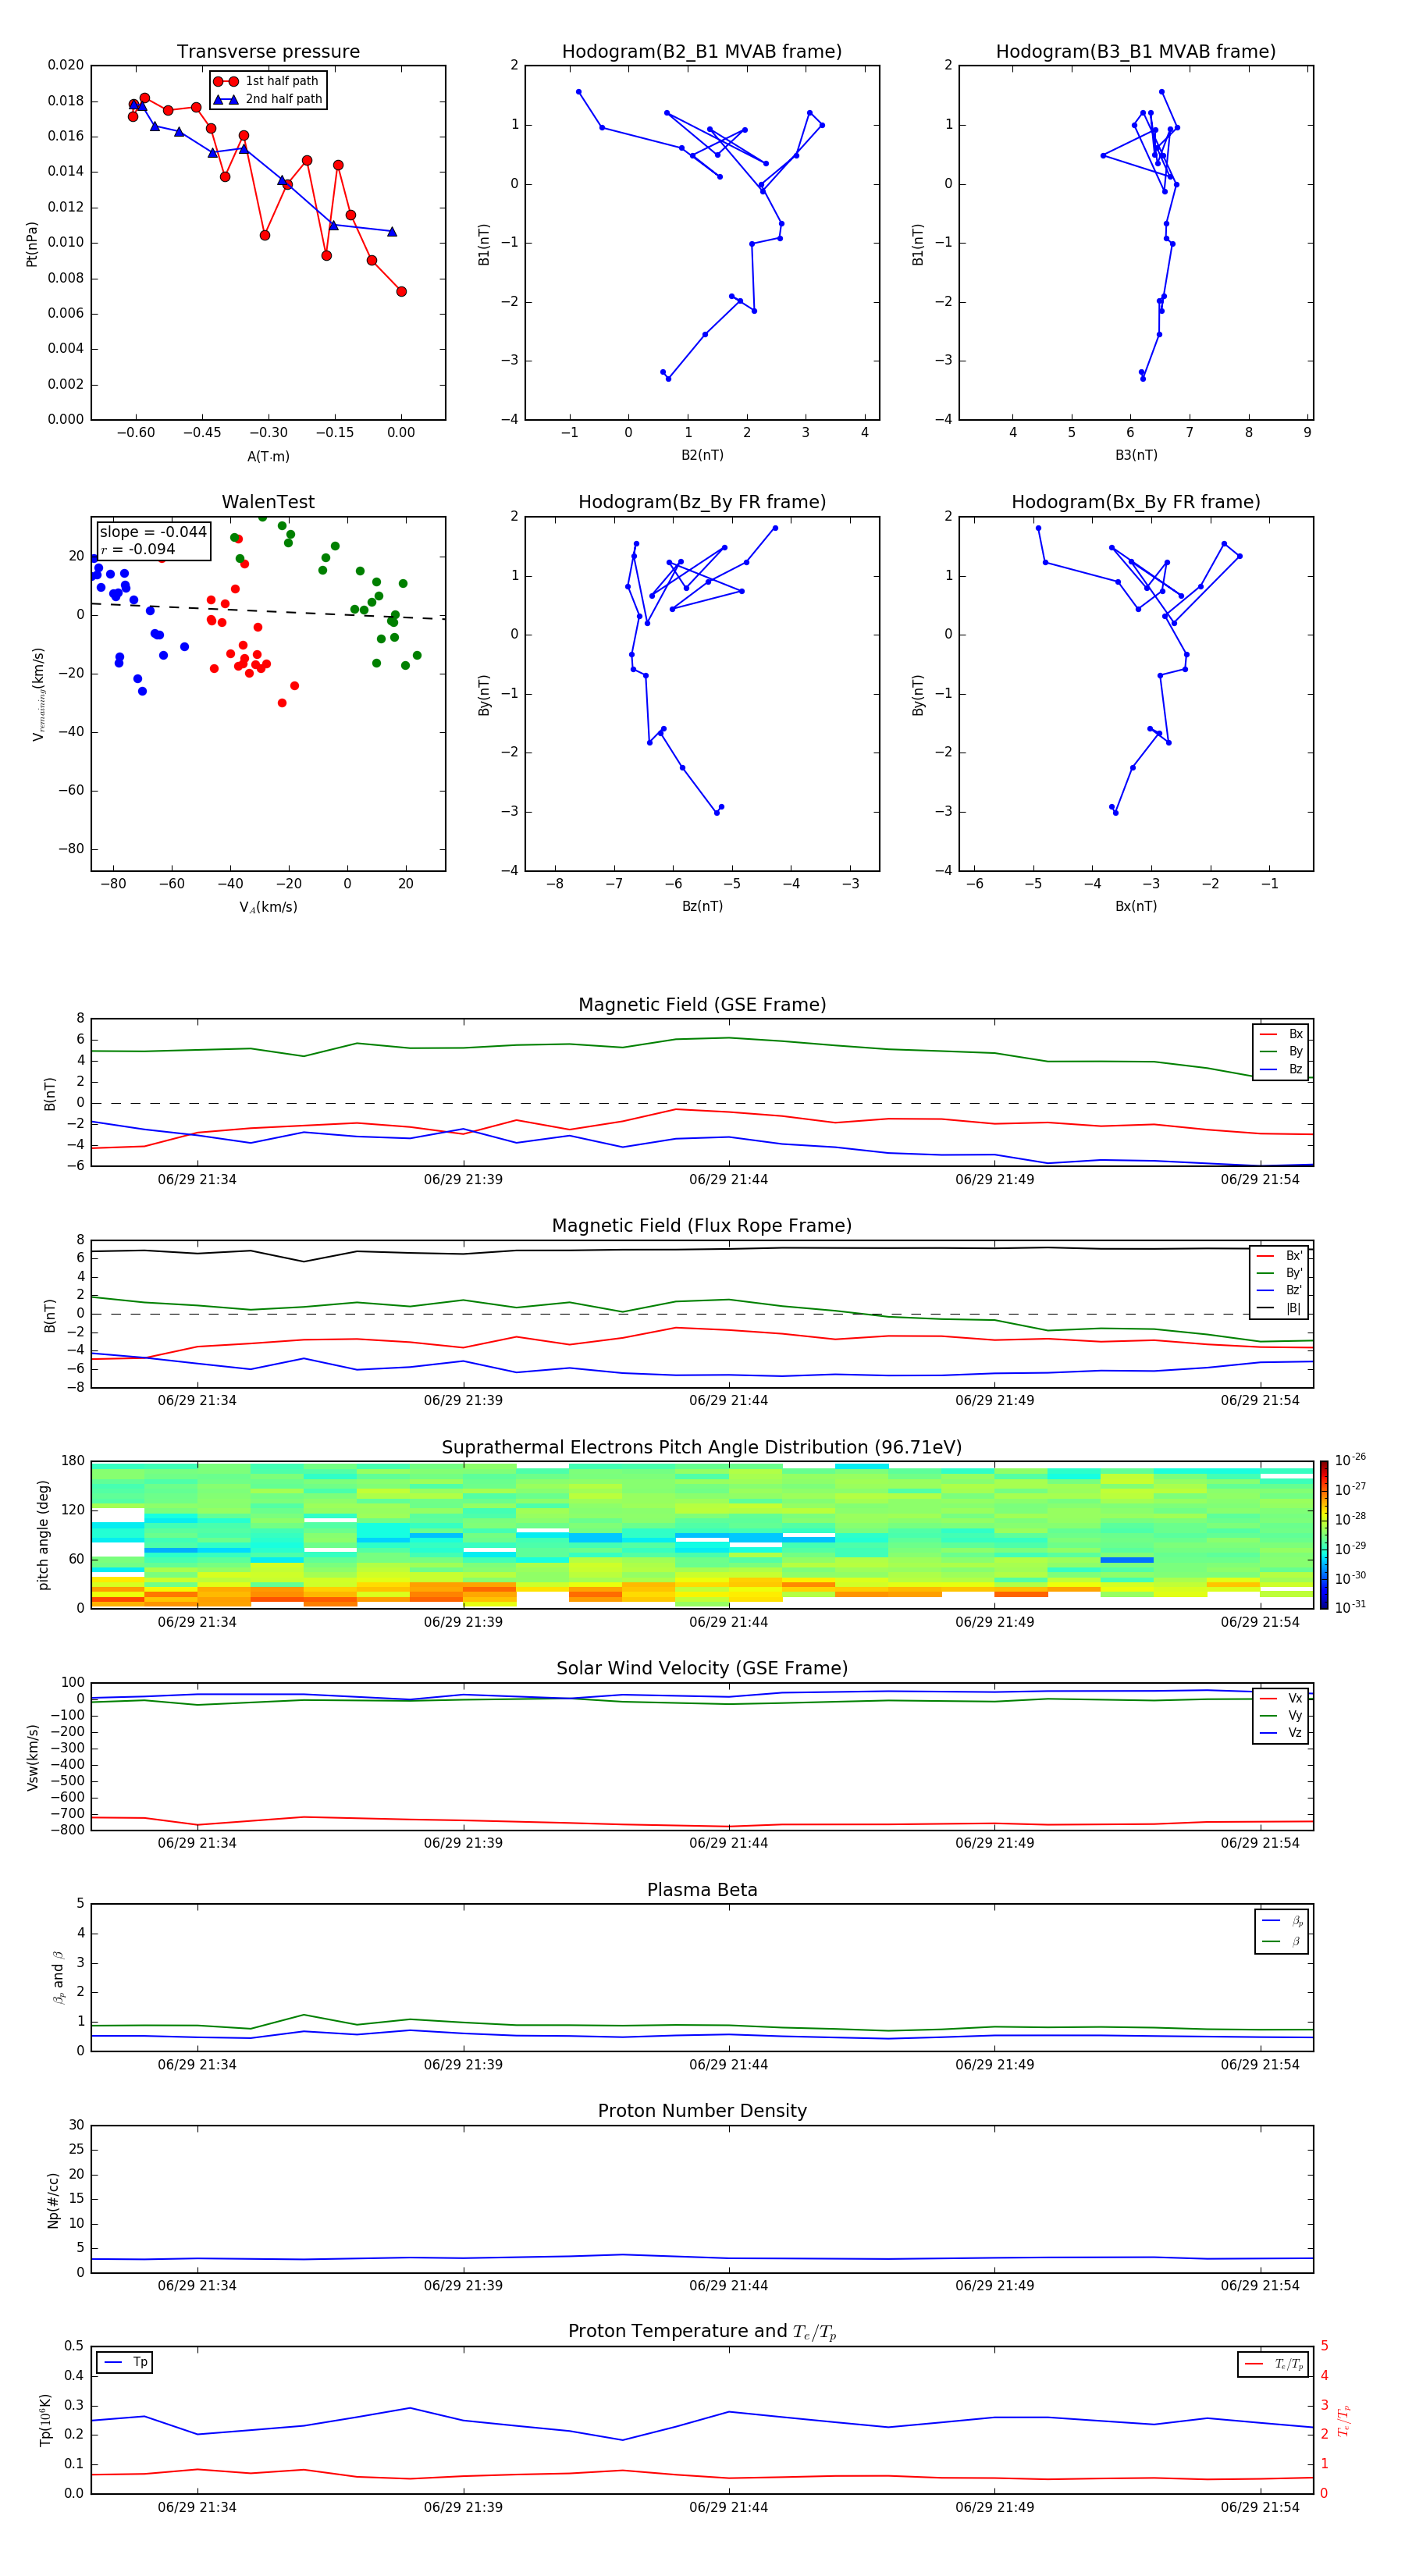Click the V_A(km/s) x-axis label
This screenshot has width=1405, height=2576.
[268, 907]
